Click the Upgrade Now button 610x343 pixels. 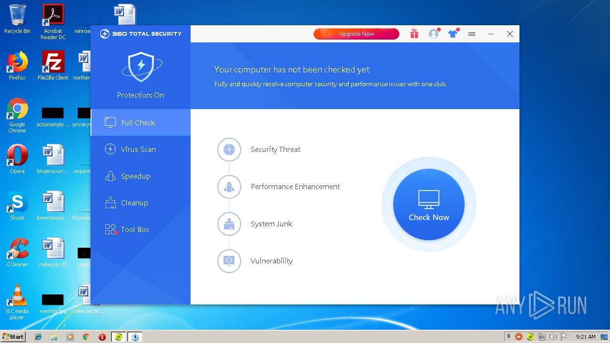tap(356, 34)
